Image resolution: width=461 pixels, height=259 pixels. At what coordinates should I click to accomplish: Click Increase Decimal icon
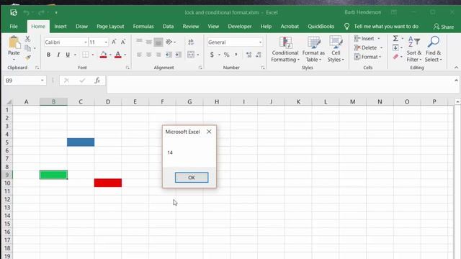coord(249,55)
